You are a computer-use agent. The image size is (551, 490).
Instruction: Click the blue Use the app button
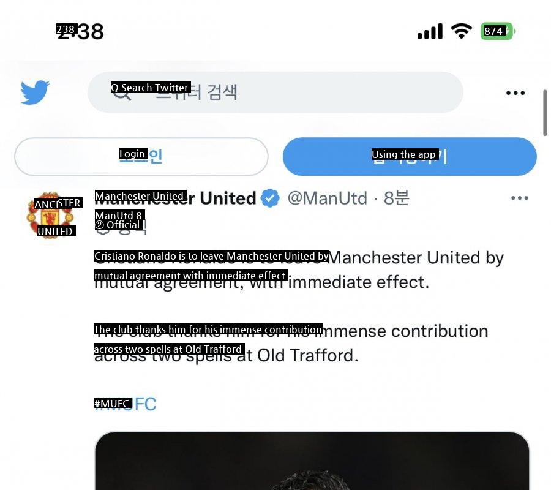click(x=410, y=156)
